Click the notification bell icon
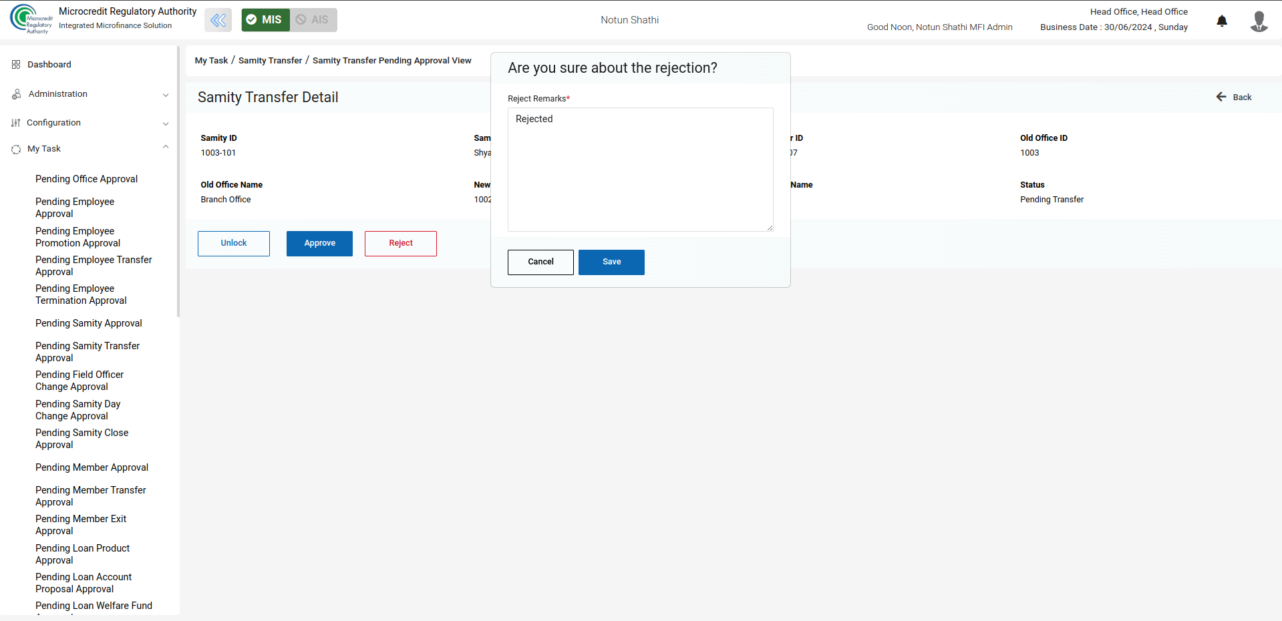 point(1222,21)
